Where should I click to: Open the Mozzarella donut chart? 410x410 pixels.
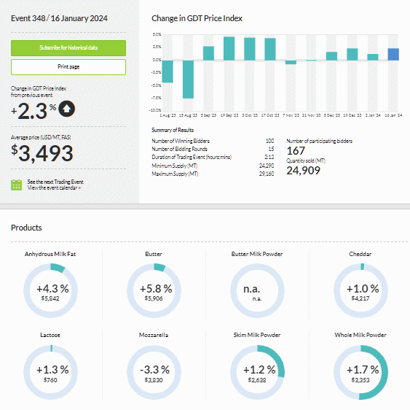click(154, 372)
